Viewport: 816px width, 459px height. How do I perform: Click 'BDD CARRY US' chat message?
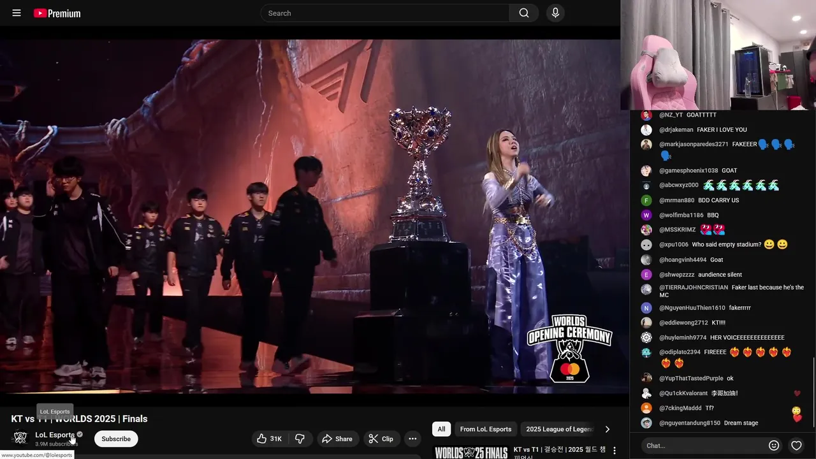[x=718, y=200]
